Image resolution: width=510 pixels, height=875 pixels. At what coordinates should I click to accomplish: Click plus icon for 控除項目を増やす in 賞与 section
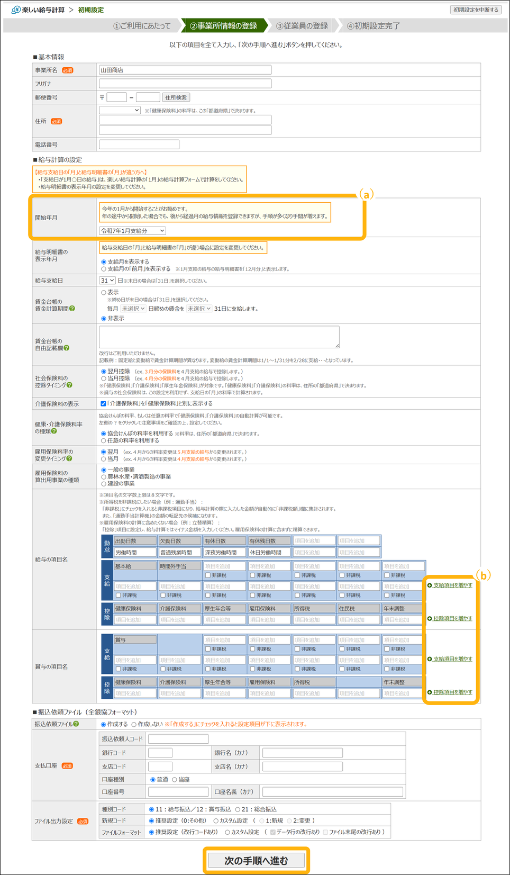point(430,692)
